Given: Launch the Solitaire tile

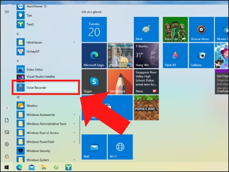Looking at the screenshot, I should click(202, 56).
